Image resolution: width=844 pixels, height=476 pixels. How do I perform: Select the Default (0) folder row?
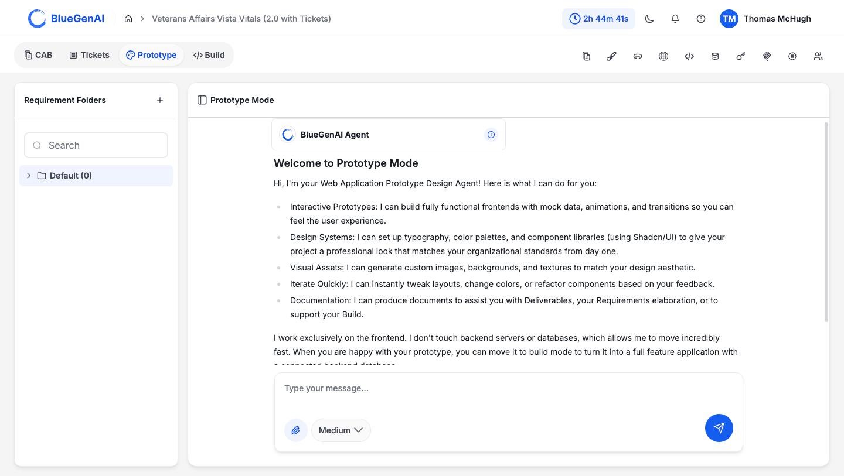coord(96,176)
